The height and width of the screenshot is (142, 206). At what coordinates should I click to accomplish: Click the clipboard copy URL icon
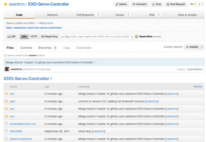[x=137, y=36]
